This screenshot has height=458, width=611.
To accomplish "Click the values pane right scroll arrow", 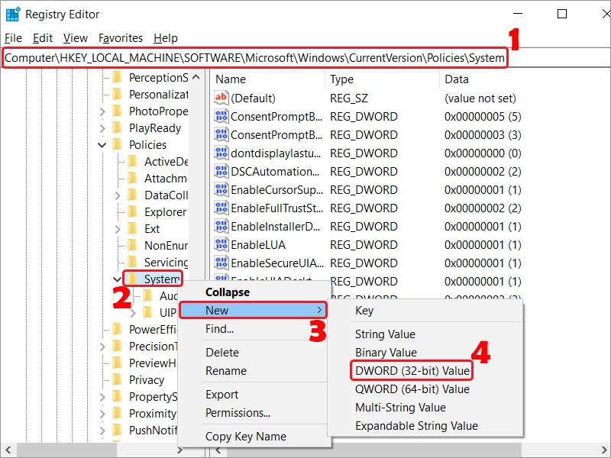I will point(604,450).
